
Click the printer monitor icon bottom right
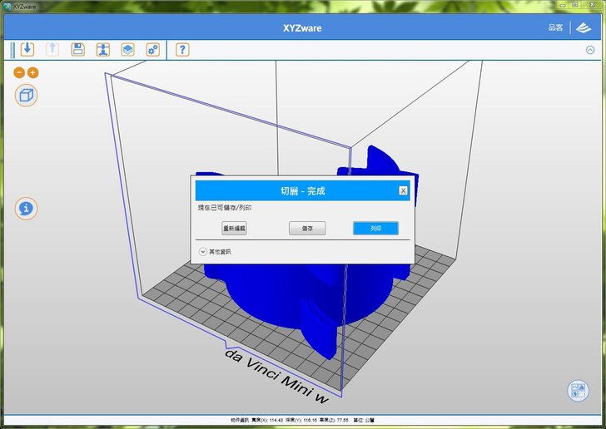[578, 391]
